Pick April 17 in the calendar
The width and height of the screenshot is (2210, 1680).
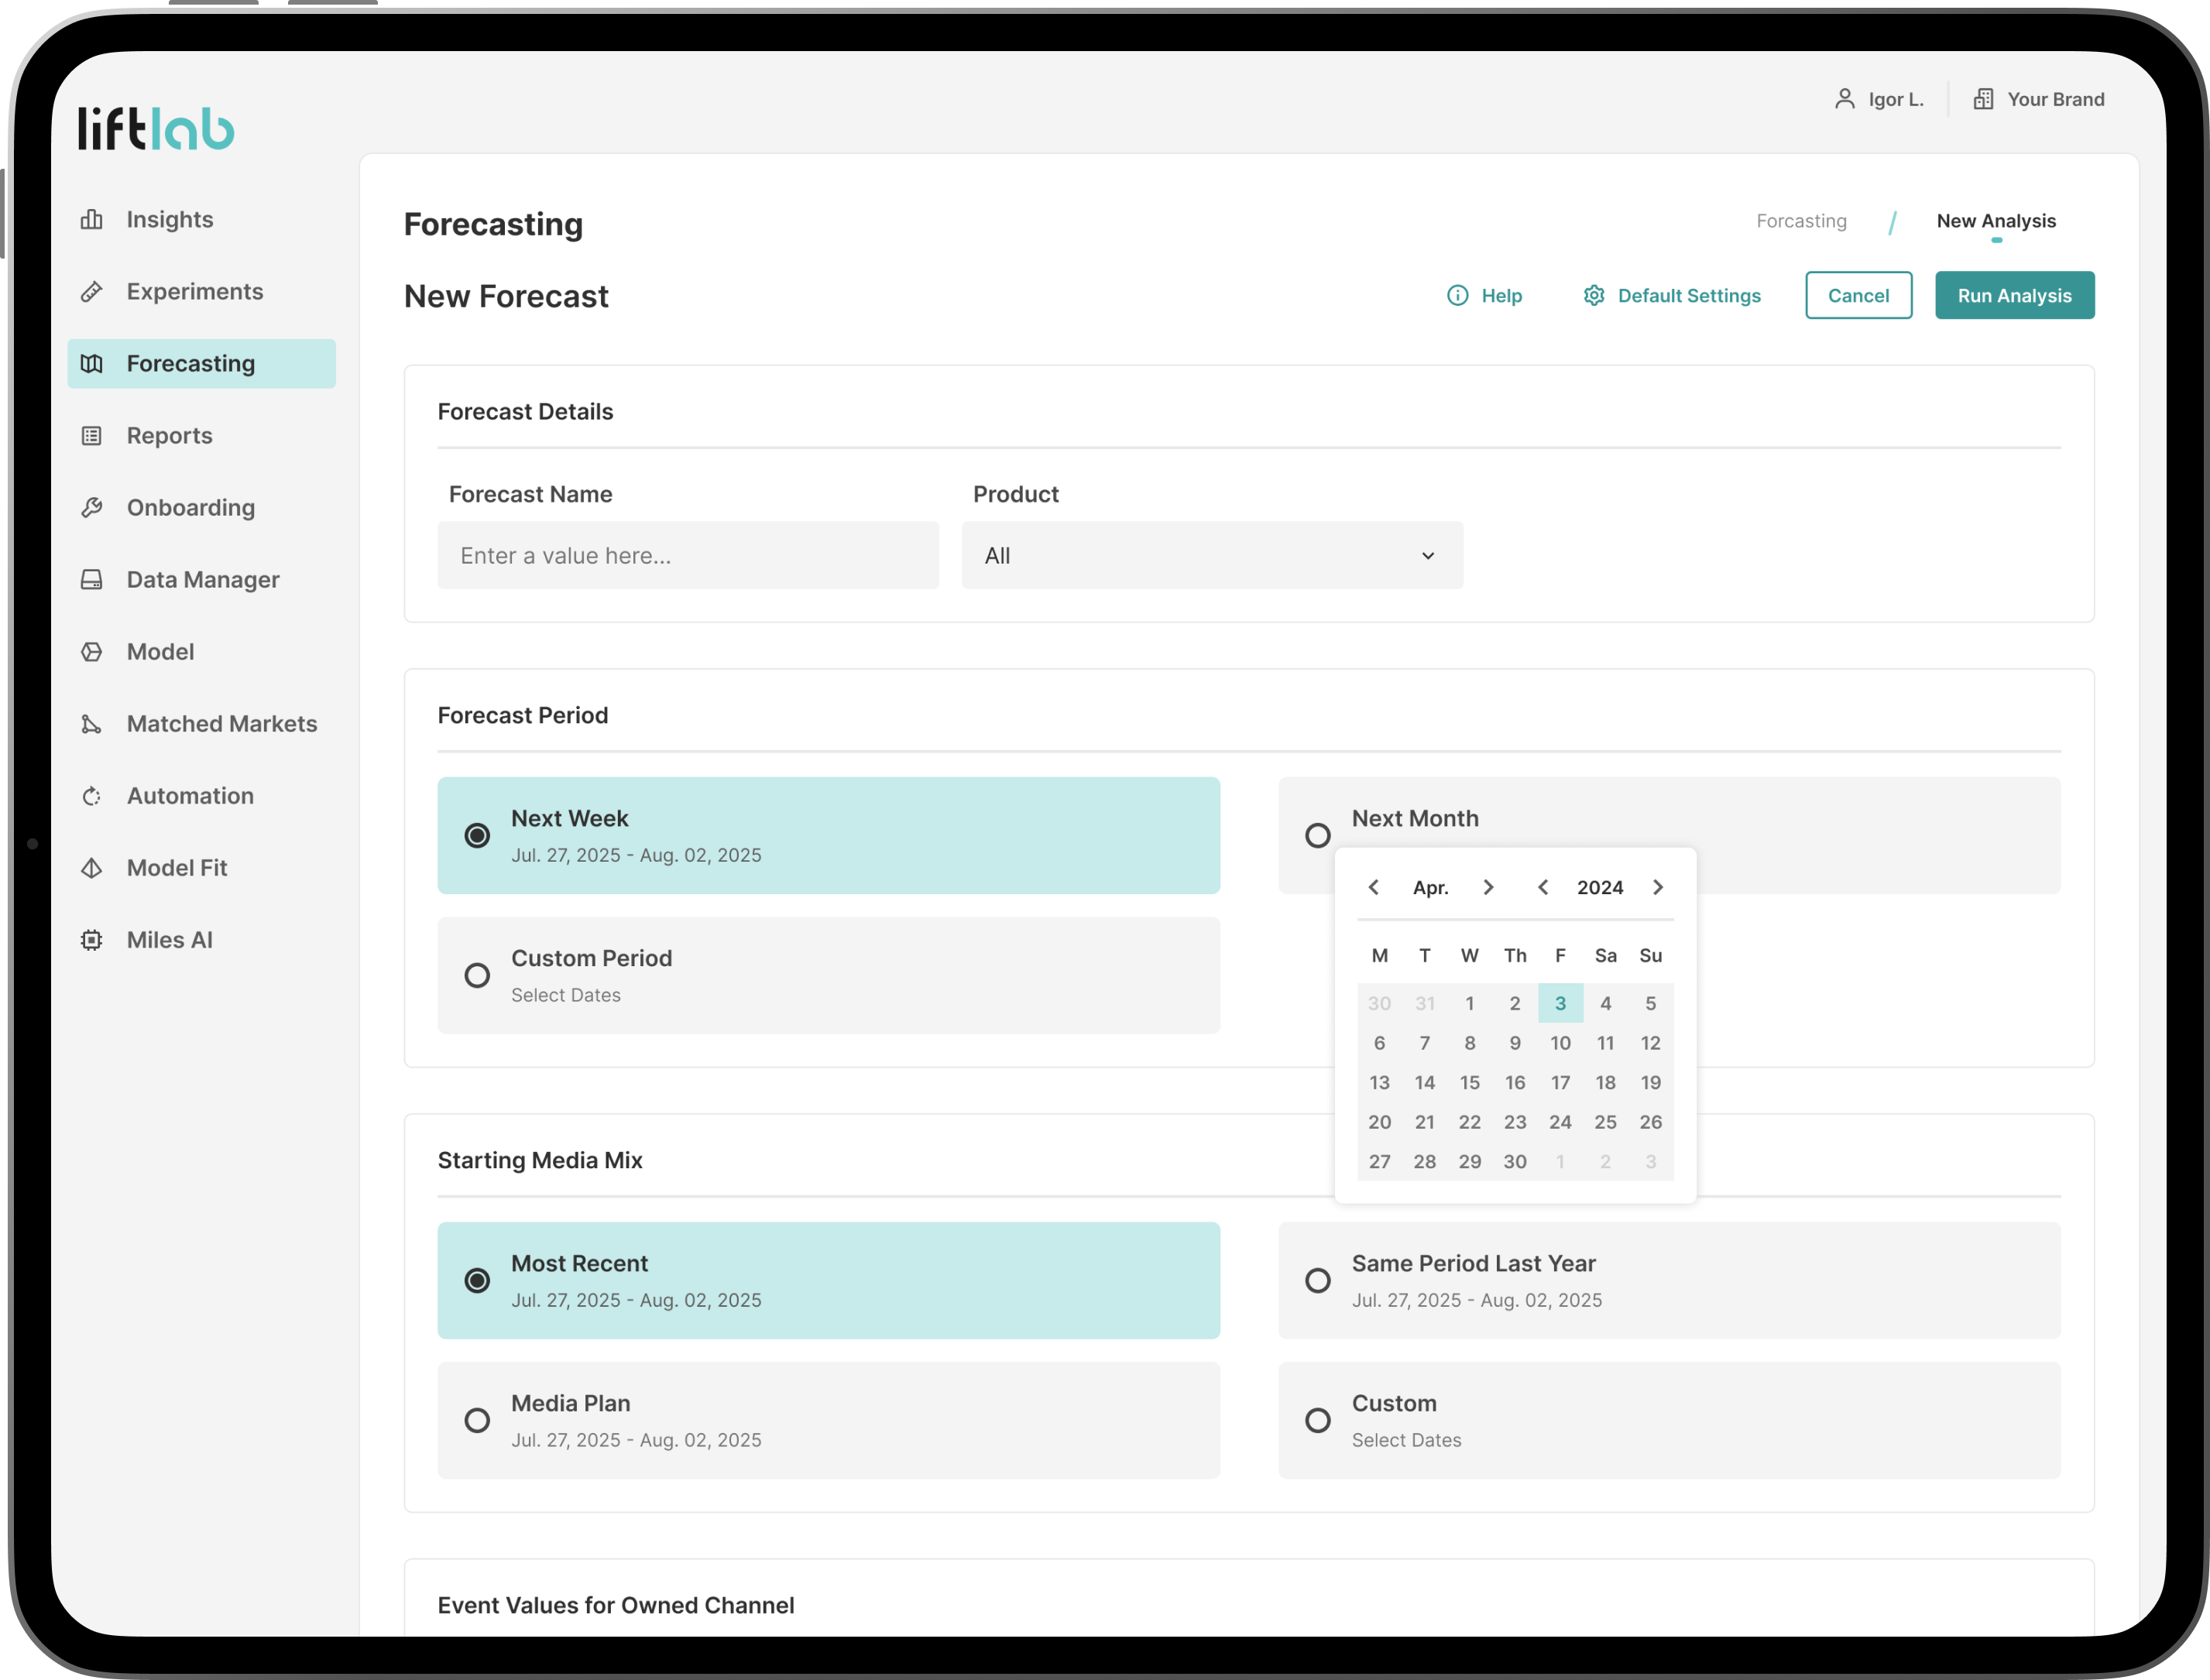(x=1560, y=1082)
